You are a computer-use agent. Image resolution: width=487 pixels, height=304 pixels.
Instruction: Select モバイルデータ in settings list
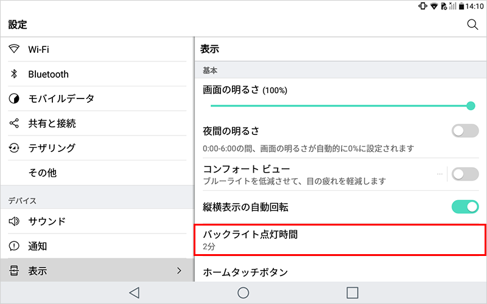click(97, 98)
